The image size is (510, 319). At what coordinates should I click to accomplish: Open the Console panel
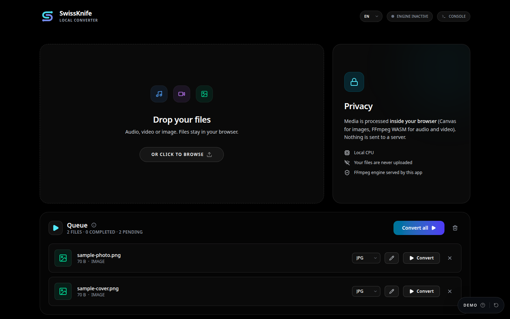453,16
